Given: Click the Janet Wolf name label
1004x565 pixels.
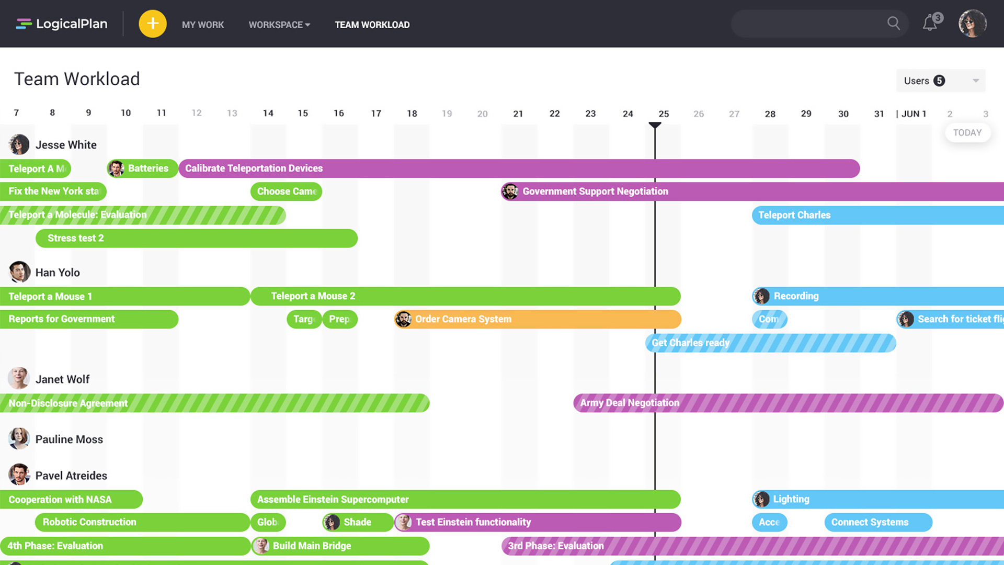Looking at the screenshot, I should (62, 379).
